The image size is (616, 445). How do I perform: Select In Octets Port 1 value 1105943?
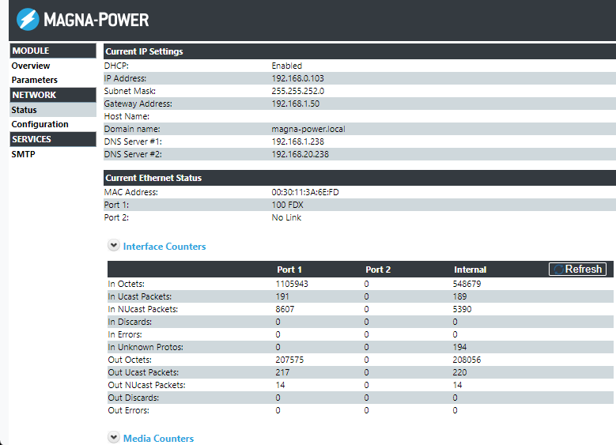(292, 284)
